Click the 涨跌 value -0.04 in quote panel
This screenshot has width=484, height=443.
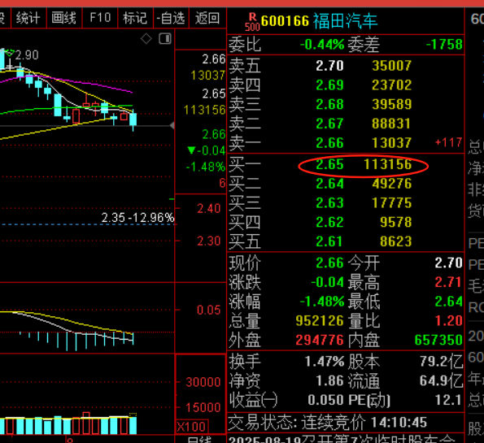(x=327, y=282)
